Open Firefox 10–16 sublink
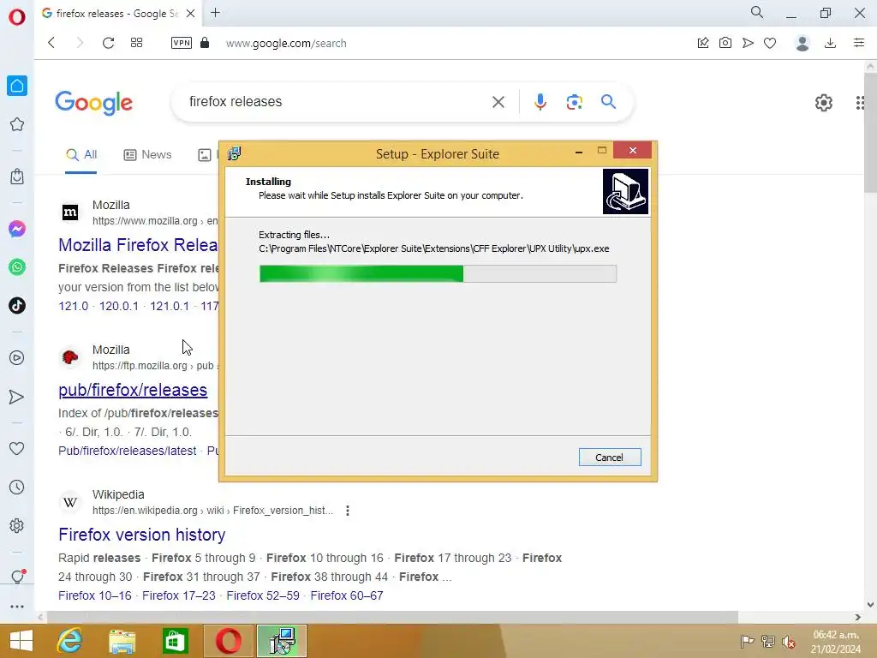 point(94,596)
